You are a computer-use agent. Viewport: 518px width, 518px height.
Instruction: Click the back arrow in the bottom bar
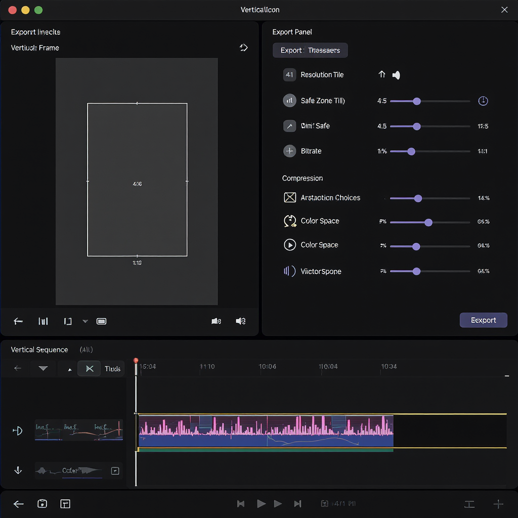tap(19, 504)
